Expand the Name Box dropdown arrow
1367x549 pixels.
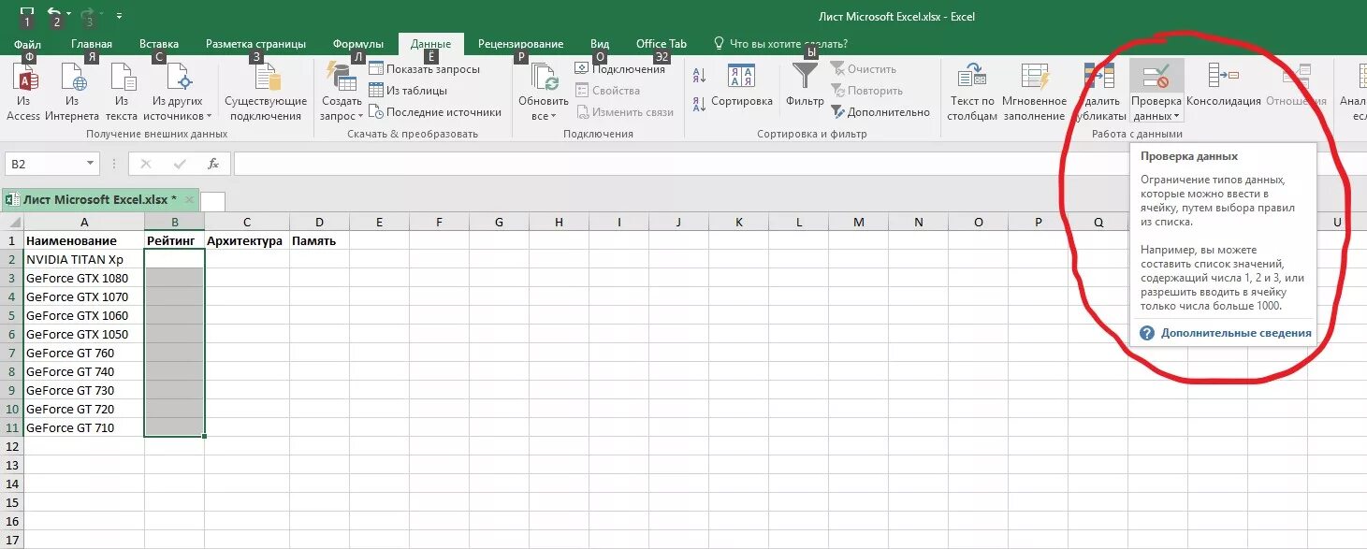(x=91, y=164)
